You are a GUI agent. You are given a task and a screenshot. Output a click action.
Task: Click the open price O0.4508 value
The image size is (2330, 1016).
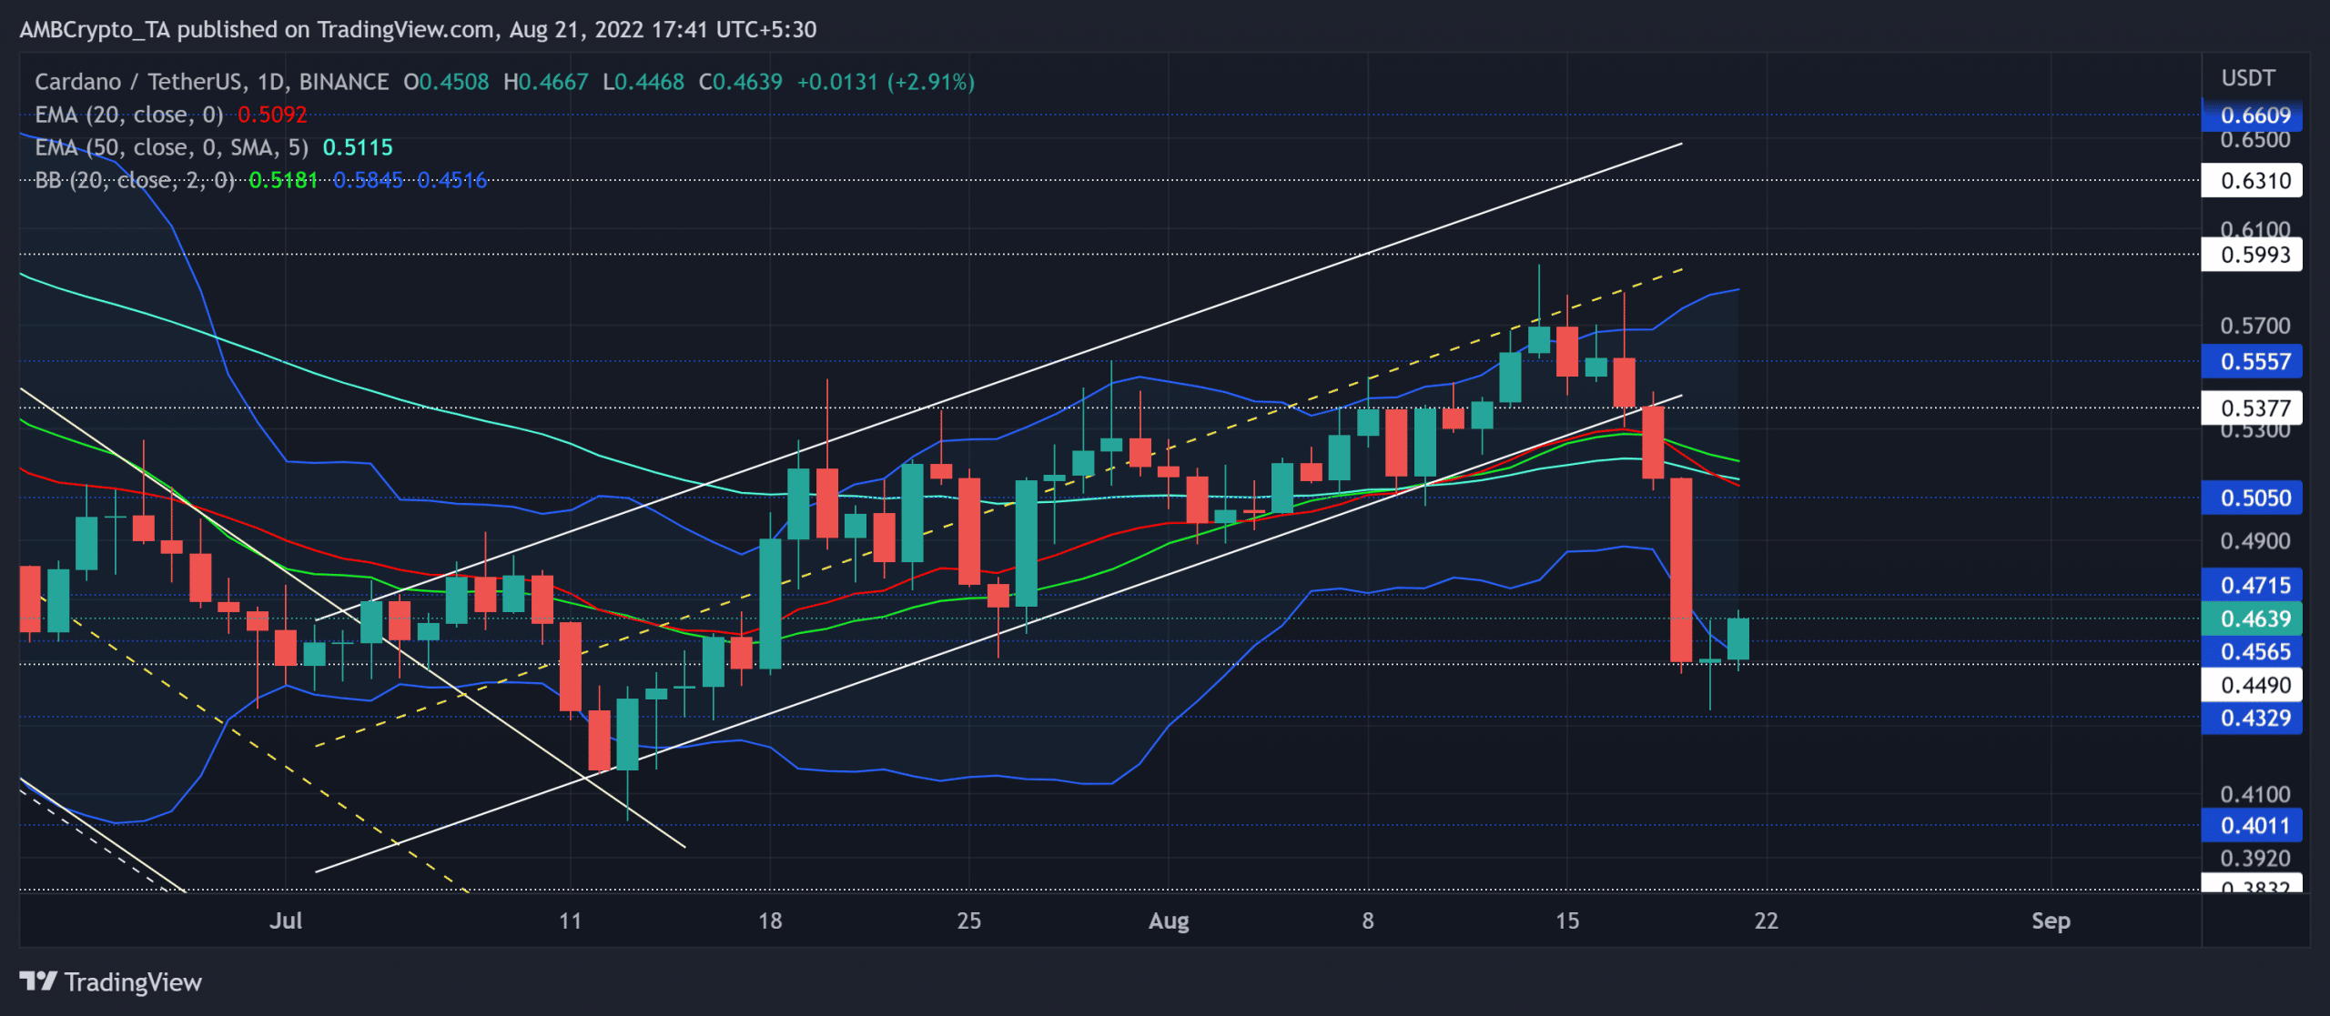pos(446,82)
